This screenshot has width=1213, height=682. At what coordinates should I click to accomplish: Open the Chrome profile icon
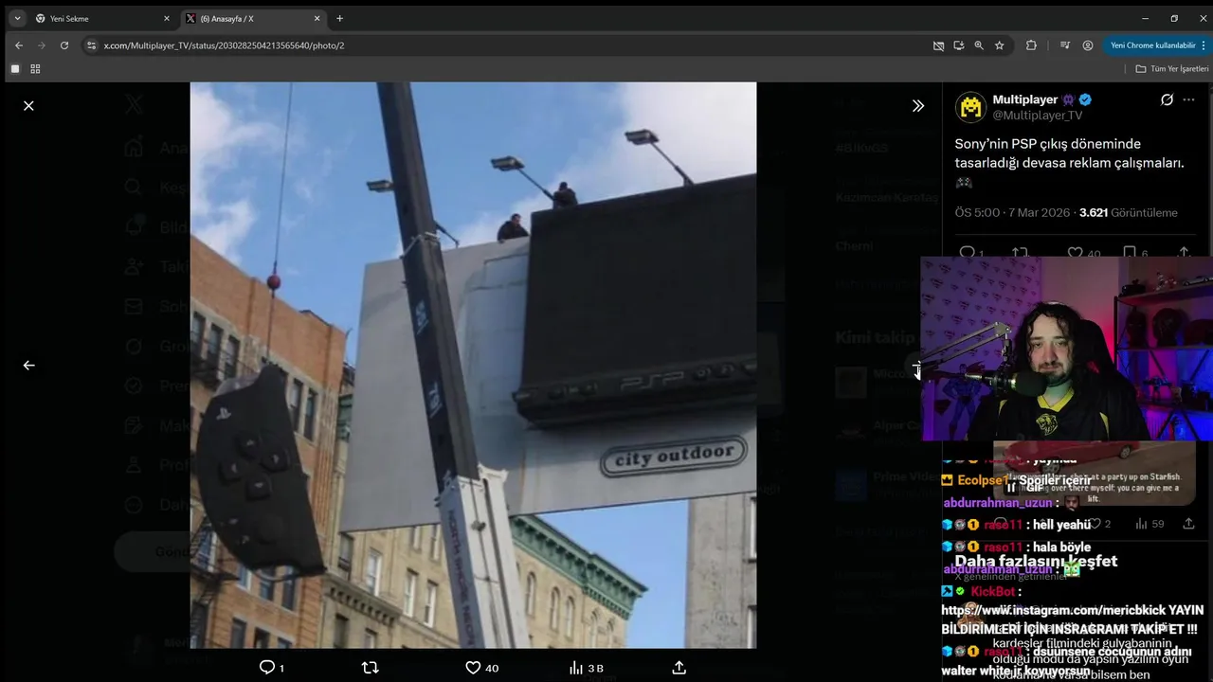click(1088, 45)
